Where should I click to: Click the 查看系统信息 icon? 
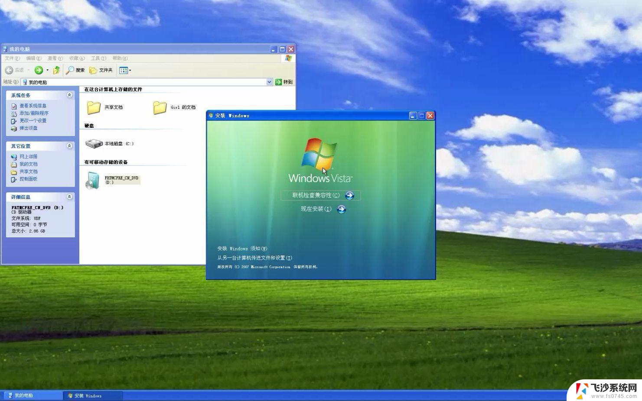[x=14, y=106]
